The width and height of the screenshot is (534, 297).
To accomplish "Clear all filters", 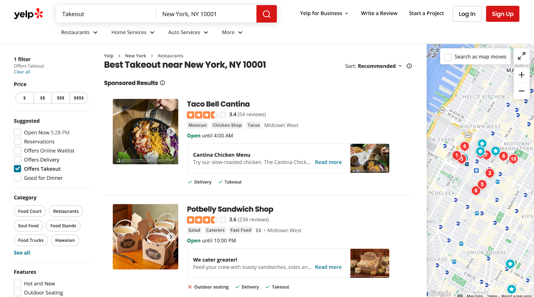I will coord(22,72).
